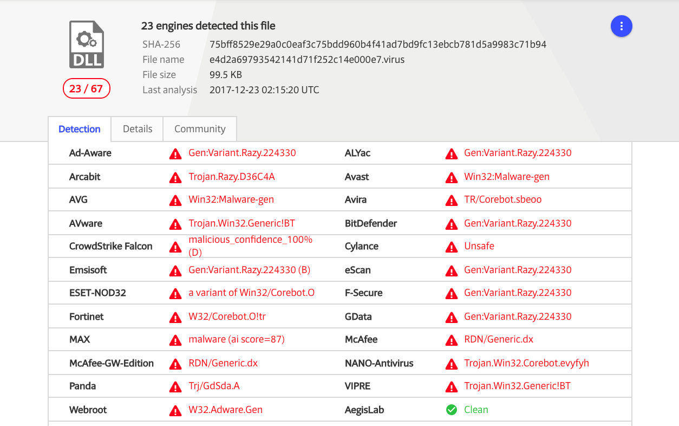Click the TR/Corebot.sbeoo result from Avira

point(502,199)
